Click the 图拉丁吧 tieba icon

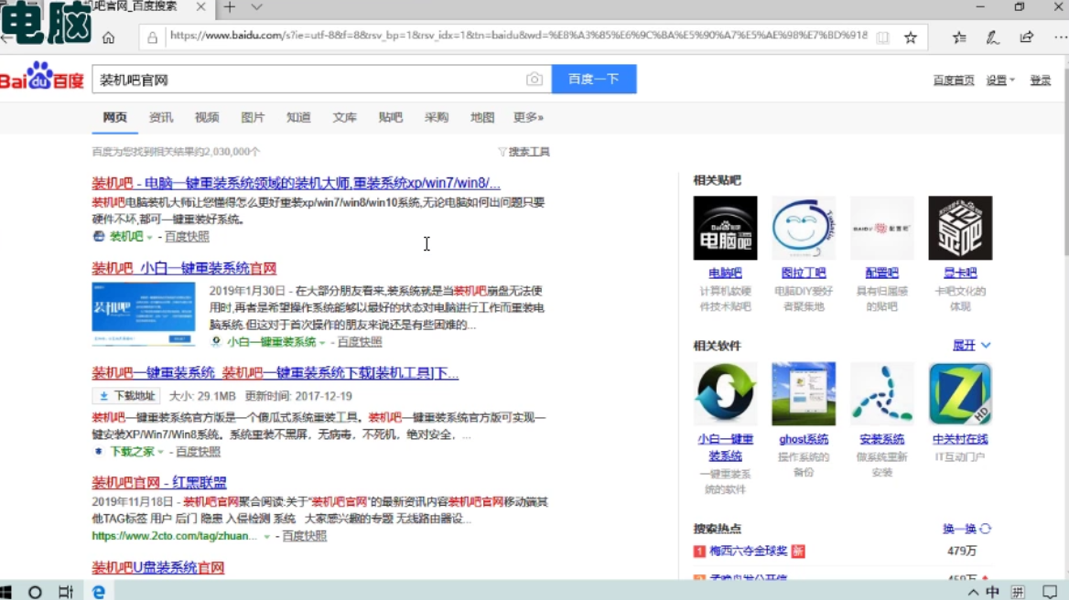click(803, 228)
